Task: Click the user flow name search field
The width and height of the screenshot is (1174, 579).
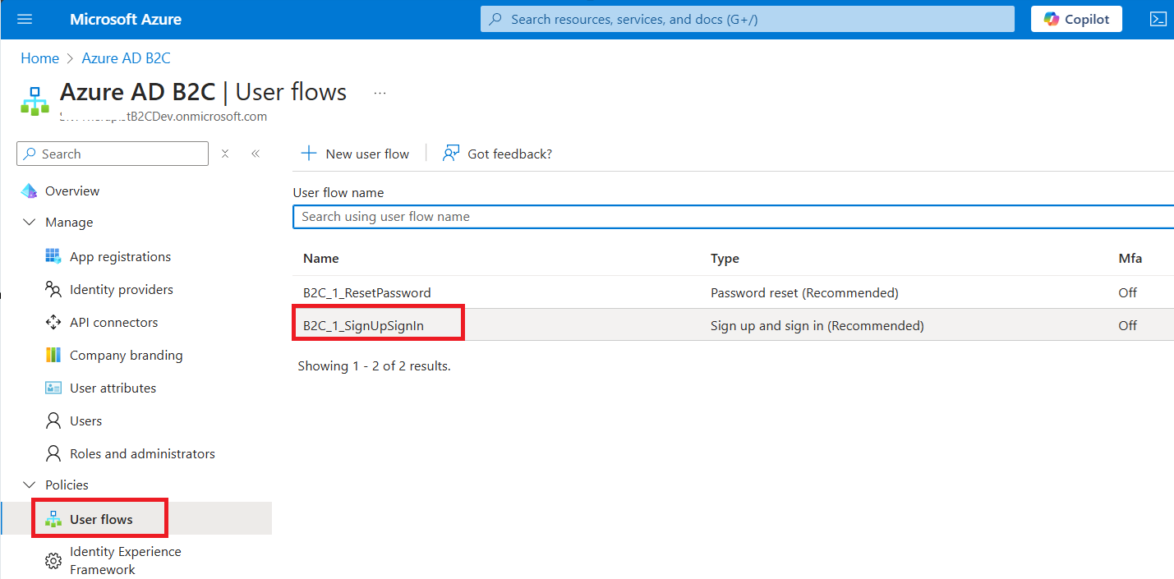Action: (731, 217)
